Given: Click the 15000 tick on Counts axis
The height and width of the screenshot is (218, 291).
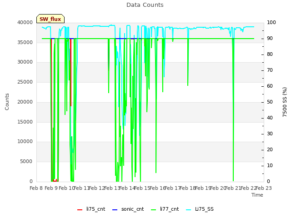Looking at the screenshot, I should (x=25, y=122).
